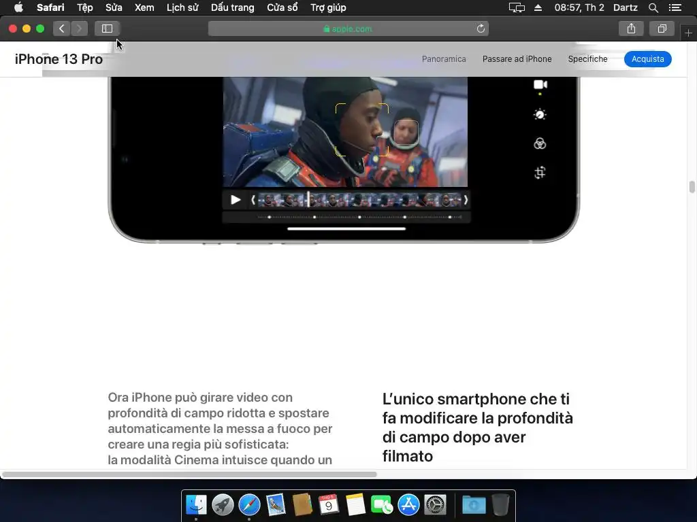
Task: Click the vertical page scrollbar thumb
Action: coord(692,187)
